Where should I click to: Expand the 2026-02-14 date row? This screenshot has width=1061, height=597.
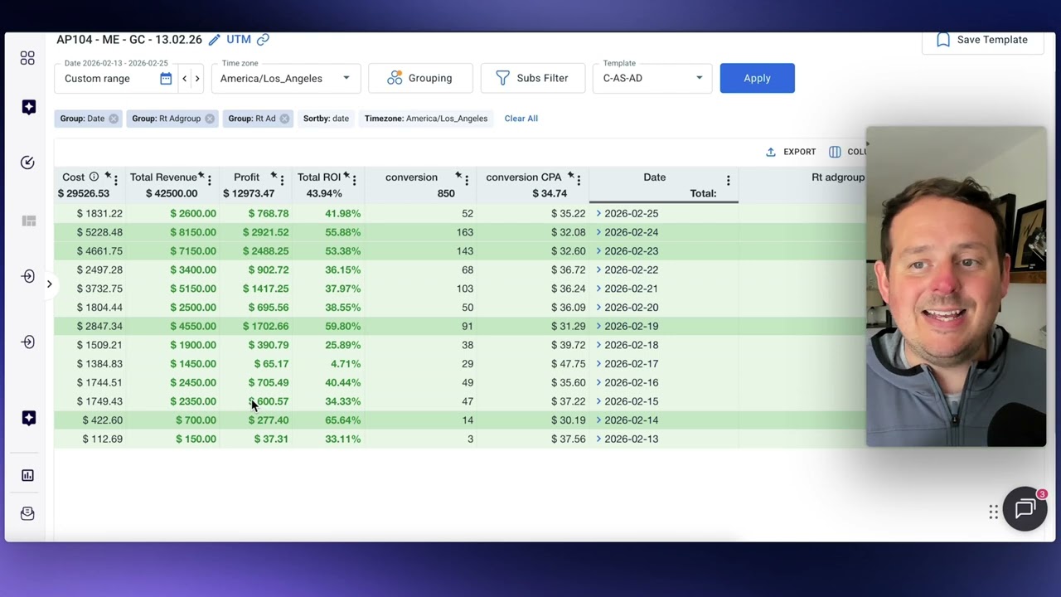coord(598,420)
